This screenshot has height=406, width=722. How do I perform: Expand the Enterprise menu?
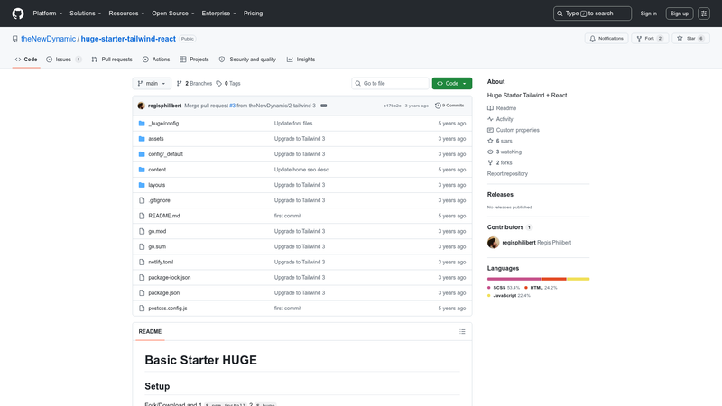coord(218,14)
